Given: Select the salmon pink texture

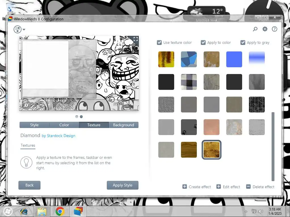Looking at the screenshot, I should pyautogui.click(x=211, y=127).
